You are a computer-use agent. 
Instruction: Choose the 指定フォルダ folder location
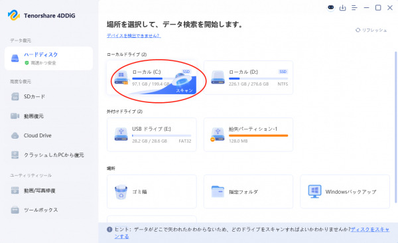click(248, 191)
